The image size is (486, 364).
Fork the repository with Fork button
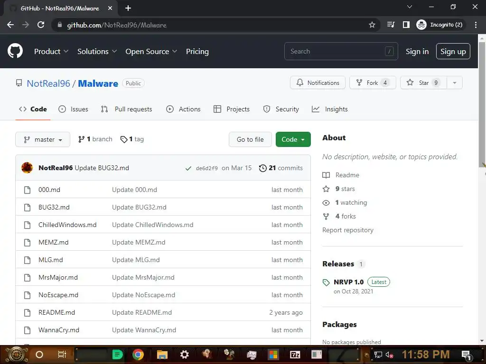click(373, 83)
